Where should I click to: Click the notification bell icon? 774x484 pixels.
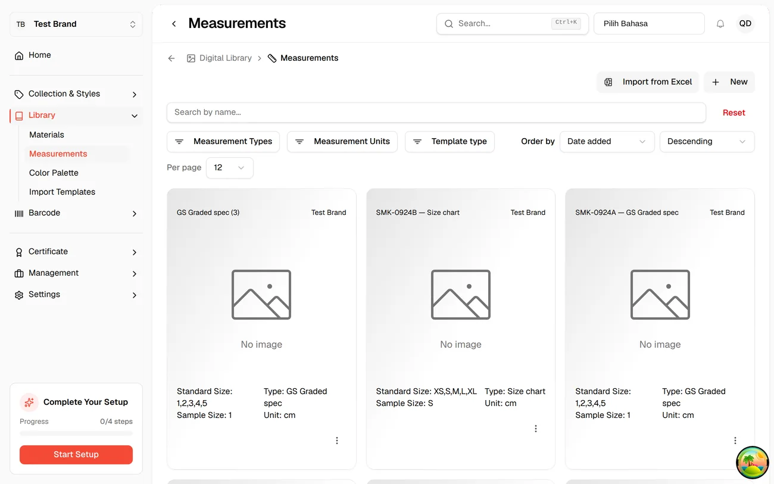[x=720, y=24]
